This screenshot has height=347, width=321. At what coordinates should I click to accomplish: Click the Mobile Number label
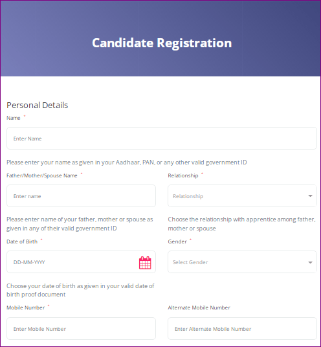pos(26,308)
